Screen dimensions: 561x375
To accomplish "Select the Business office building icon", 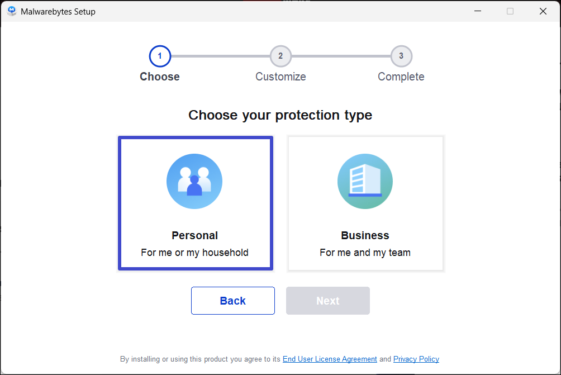I will [365, 181].
